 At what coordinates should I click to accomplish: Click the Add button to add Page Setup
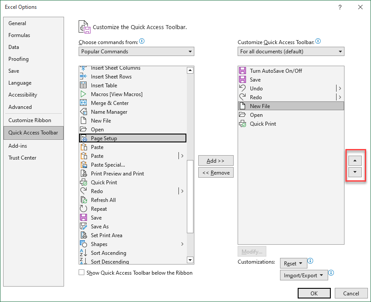216,160
